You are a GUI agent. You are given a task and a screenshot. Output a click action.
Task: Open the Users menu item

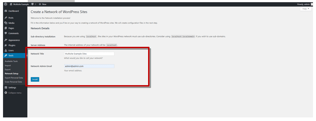tap(11, 51)
